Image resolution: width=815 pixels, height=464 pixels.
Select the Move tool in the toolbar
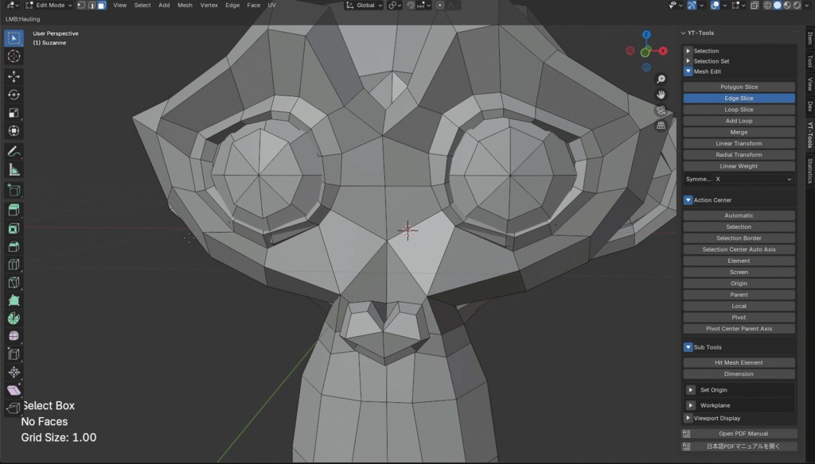(x=13, y=76)
